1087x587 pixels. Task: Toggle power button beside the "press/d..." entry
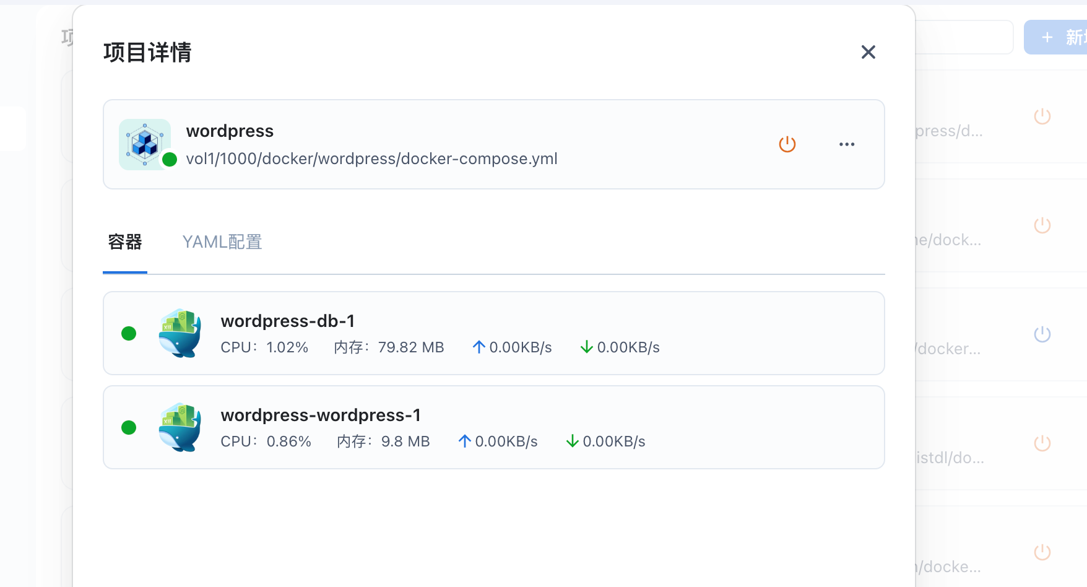[1042, 116]
